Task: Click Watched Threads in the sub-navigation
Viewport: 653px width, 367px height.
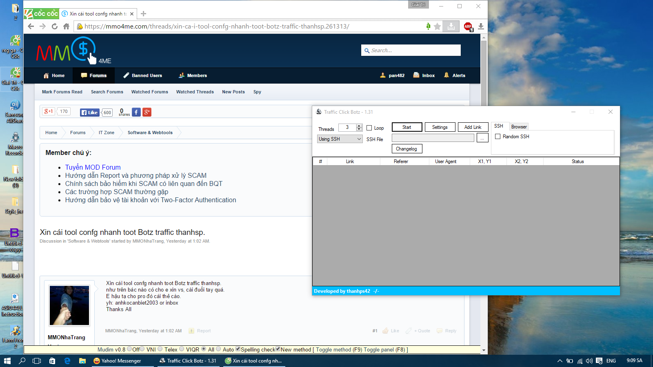Action: click(195, 92)
